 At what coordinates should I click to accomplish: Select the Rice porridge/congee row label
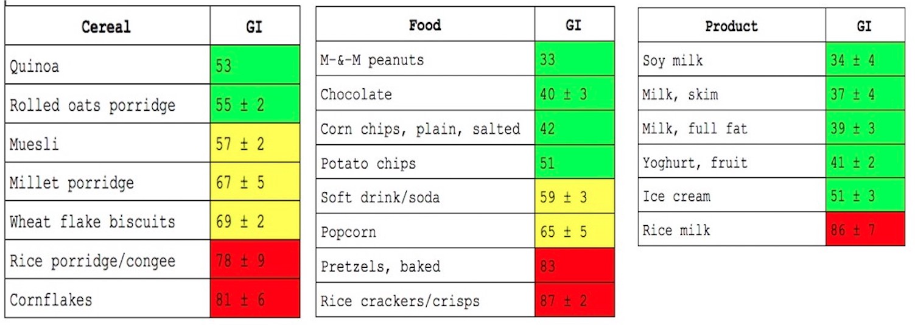tap(93, 261)
